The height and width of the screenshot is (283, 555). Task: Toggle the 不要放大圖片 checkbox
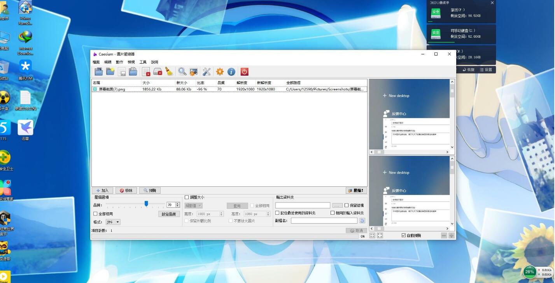[x=231, y=221]
